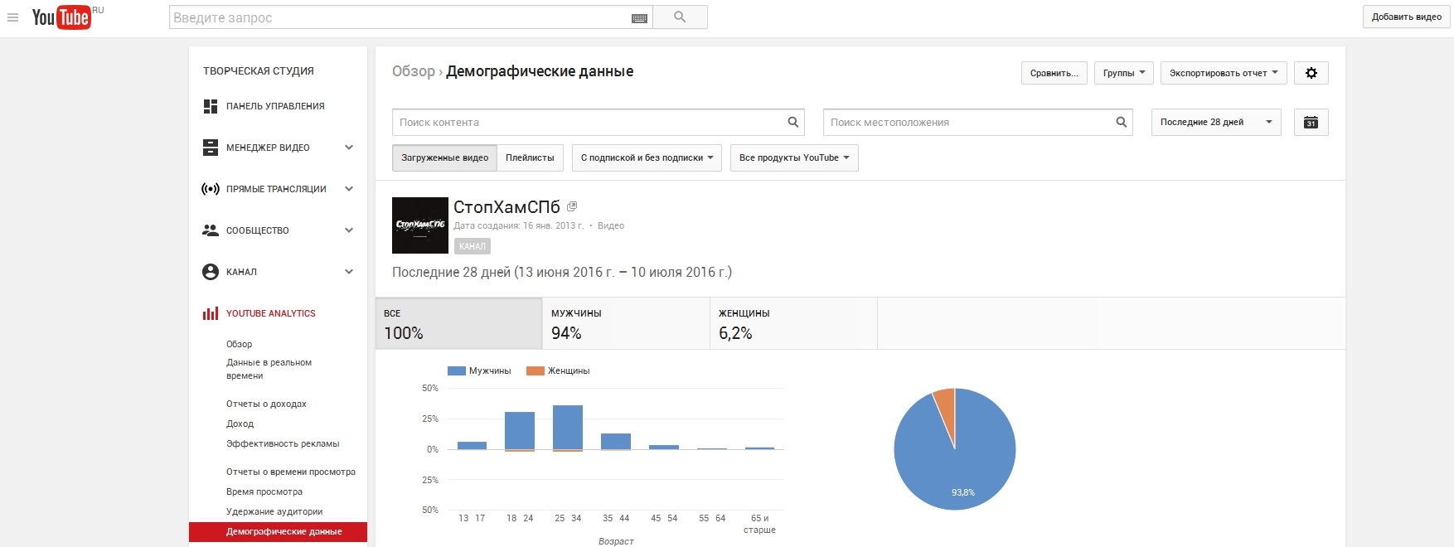Open С подпиской и без подписки filter
This screenshot has height=547, width=1454.
(x=647, y=157)
